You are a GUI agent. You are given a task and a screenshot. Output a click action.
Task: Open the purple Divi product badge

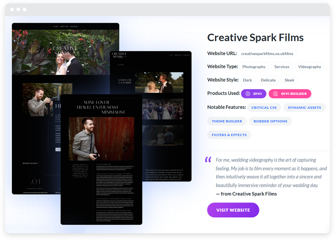click(x=254, y=93)
